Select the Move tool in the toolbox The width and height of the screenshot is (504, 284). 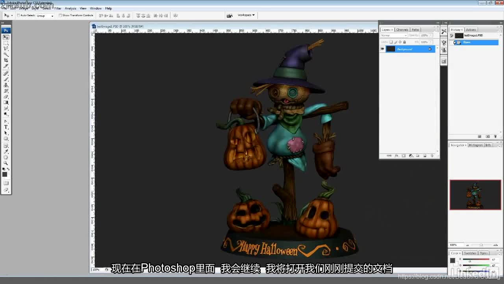(6, 37)
